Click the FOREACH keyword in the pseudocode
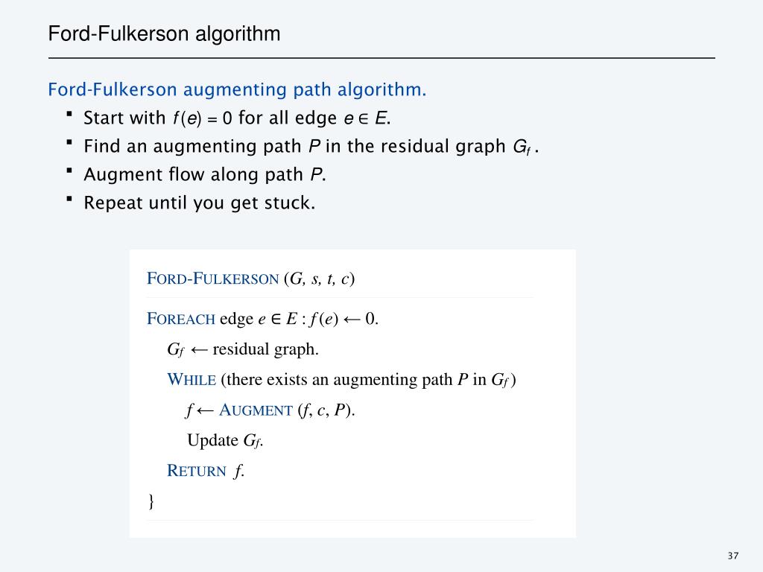 (x=181, y=319)
